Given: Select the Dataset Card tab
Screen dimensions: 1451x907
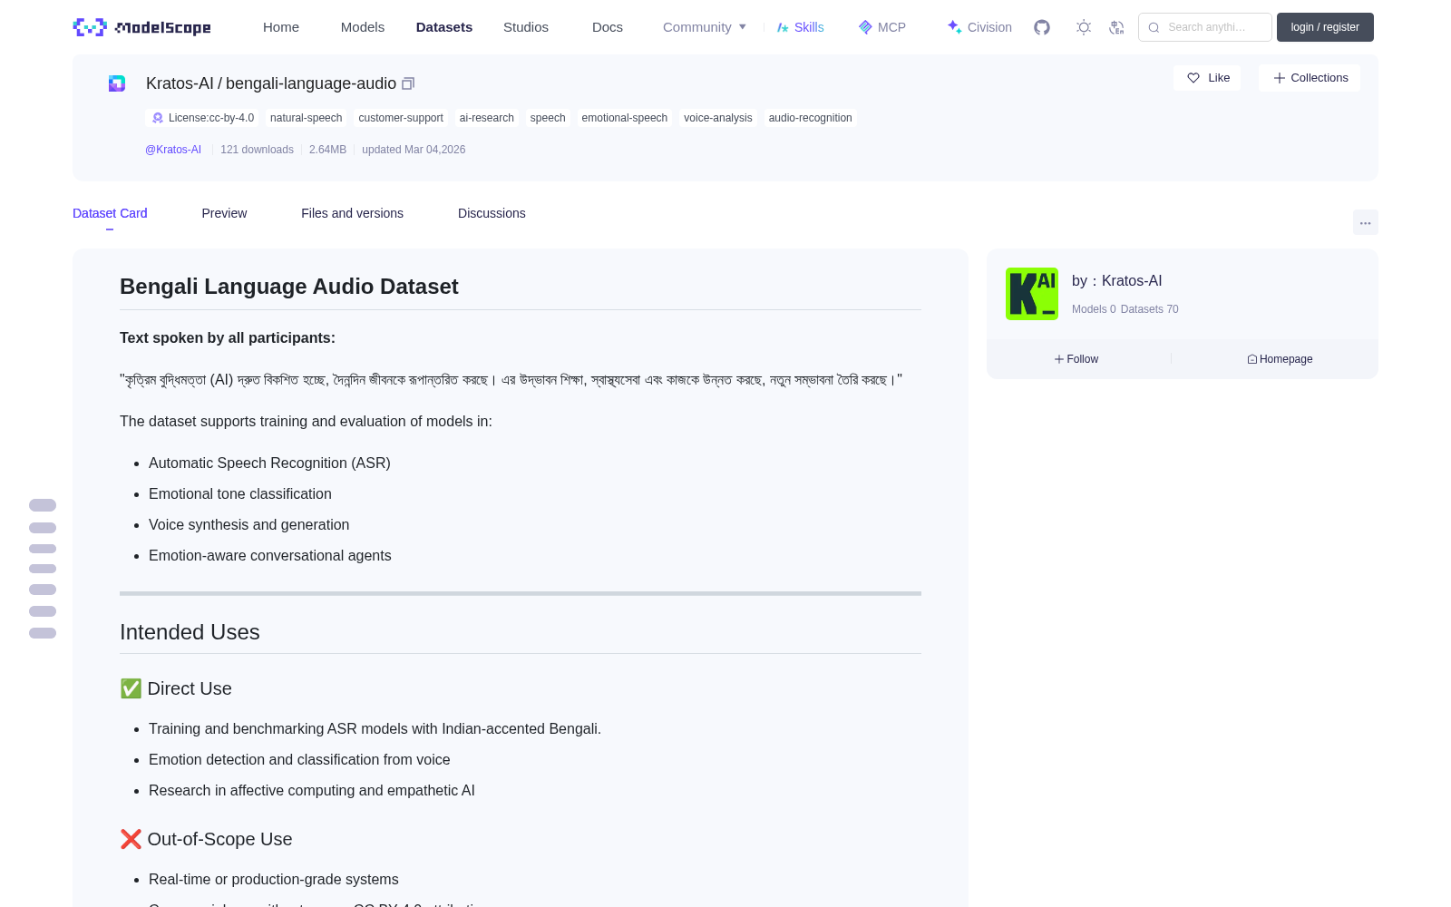Looking at the screenshot, I should 110,213.
